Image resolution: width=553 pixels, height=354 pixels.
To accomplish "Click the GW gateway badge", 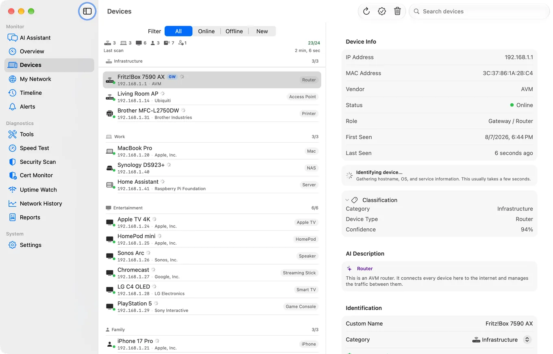I will [172, 77].
